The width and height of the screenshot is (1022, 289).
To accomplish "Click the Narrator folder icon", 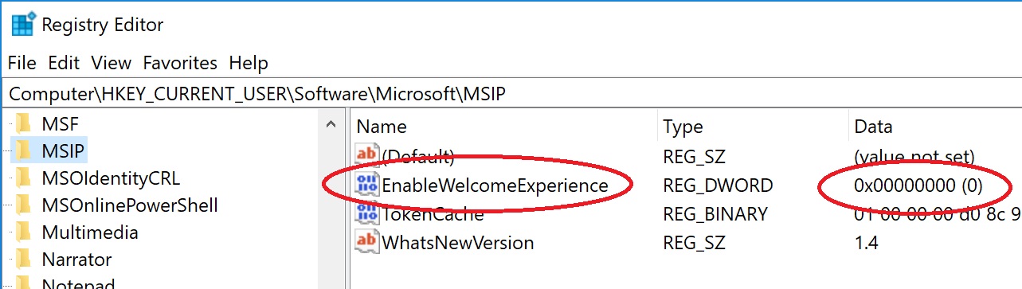I will [23, 260].
